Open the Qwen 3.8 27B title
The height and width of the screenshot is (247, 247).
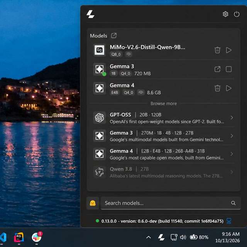point(129,169)
